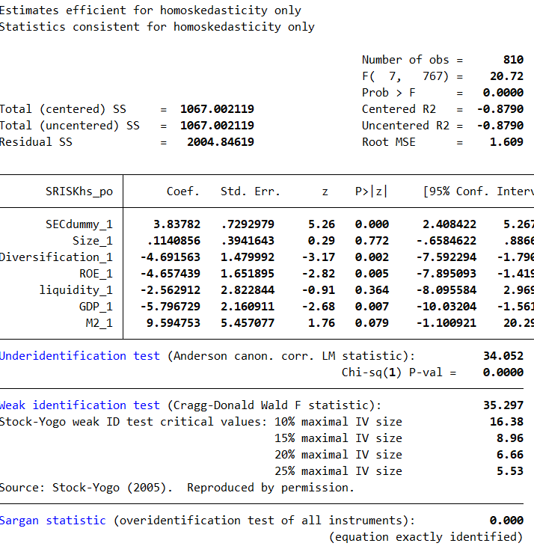Select GDP_1 p-value 0.007
Viewport: 534px width, 552px height.
pyautogui.click(x=372, y=307)
